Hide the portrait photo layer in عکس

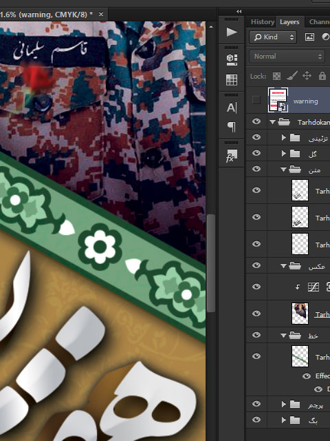pos(256,314)
